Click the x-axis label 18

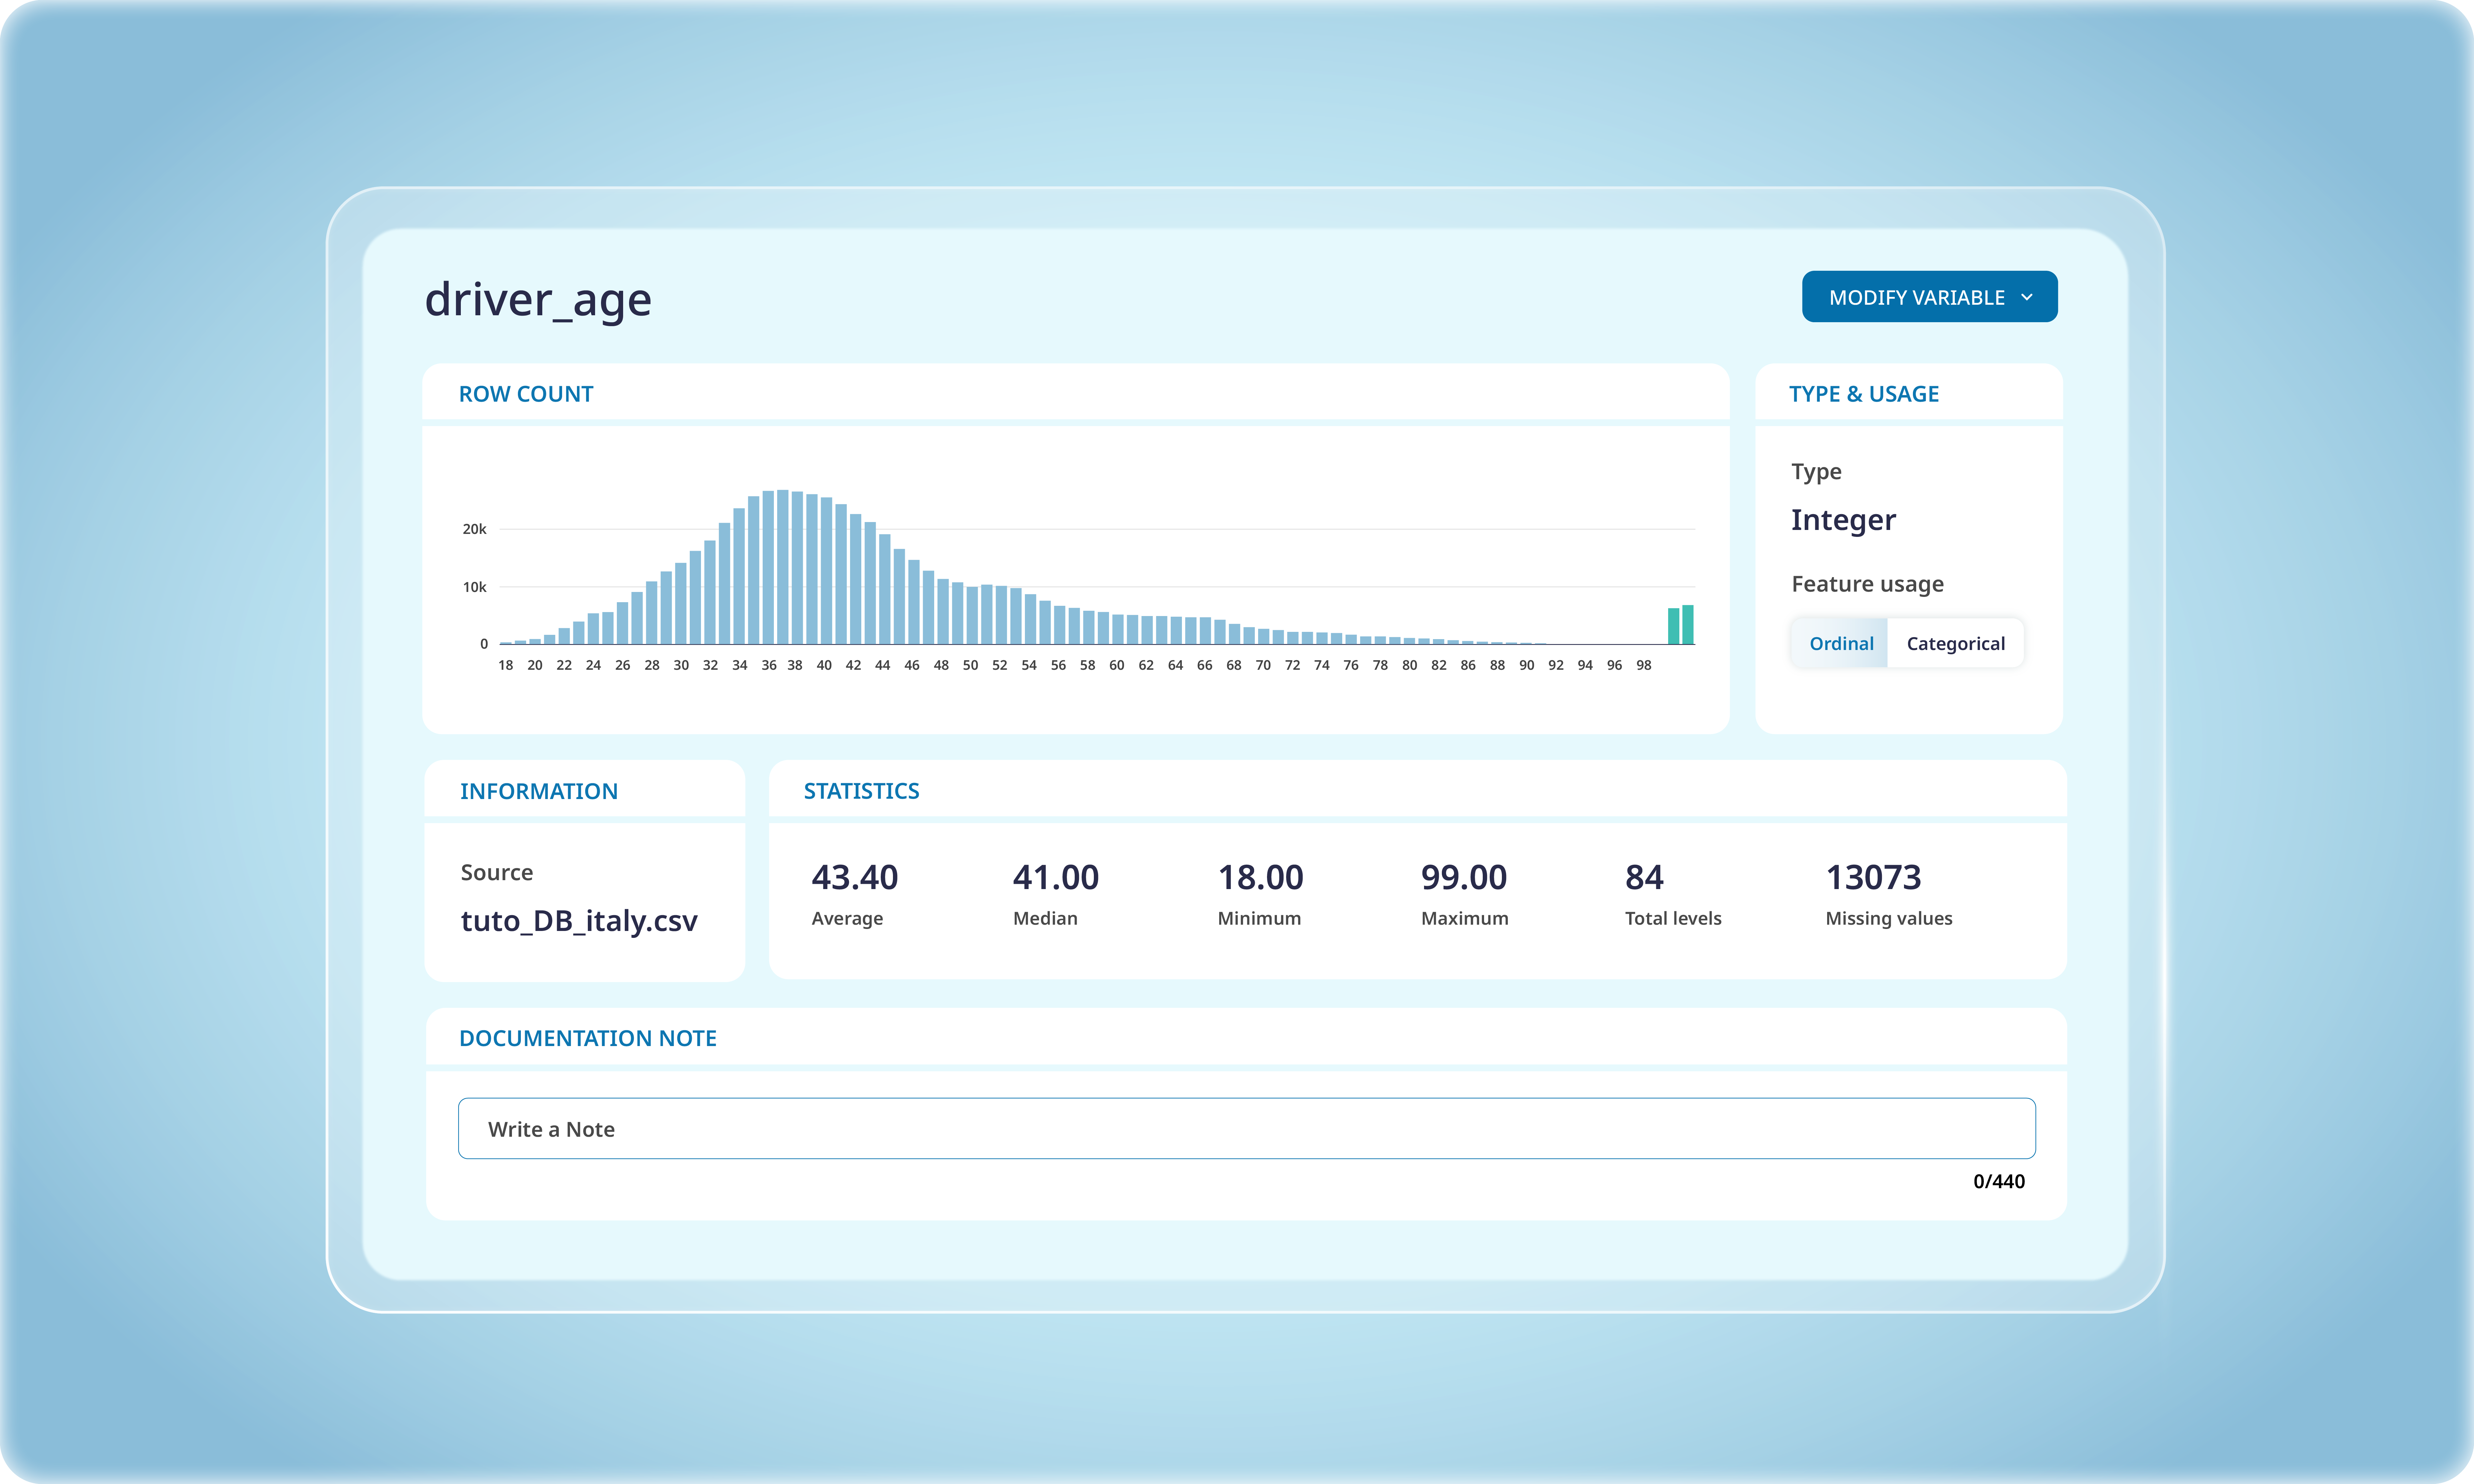coord(506,665)
